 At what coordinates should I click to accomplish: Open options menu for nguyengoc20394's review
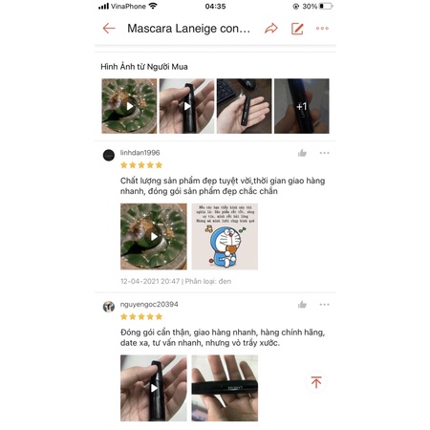[x=325, y=305]
